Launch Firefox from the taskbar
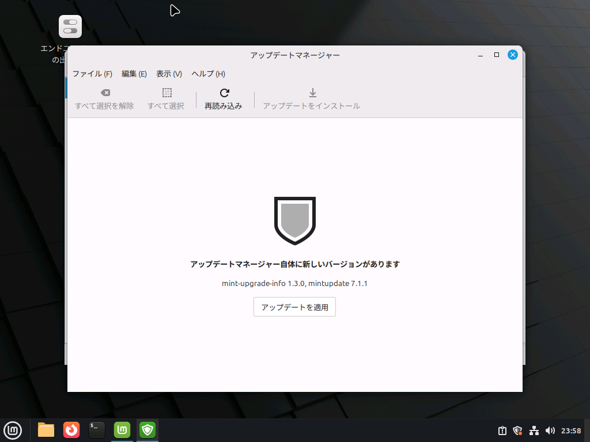The width and height of the screenshot is (590, 442). point(71,430)
